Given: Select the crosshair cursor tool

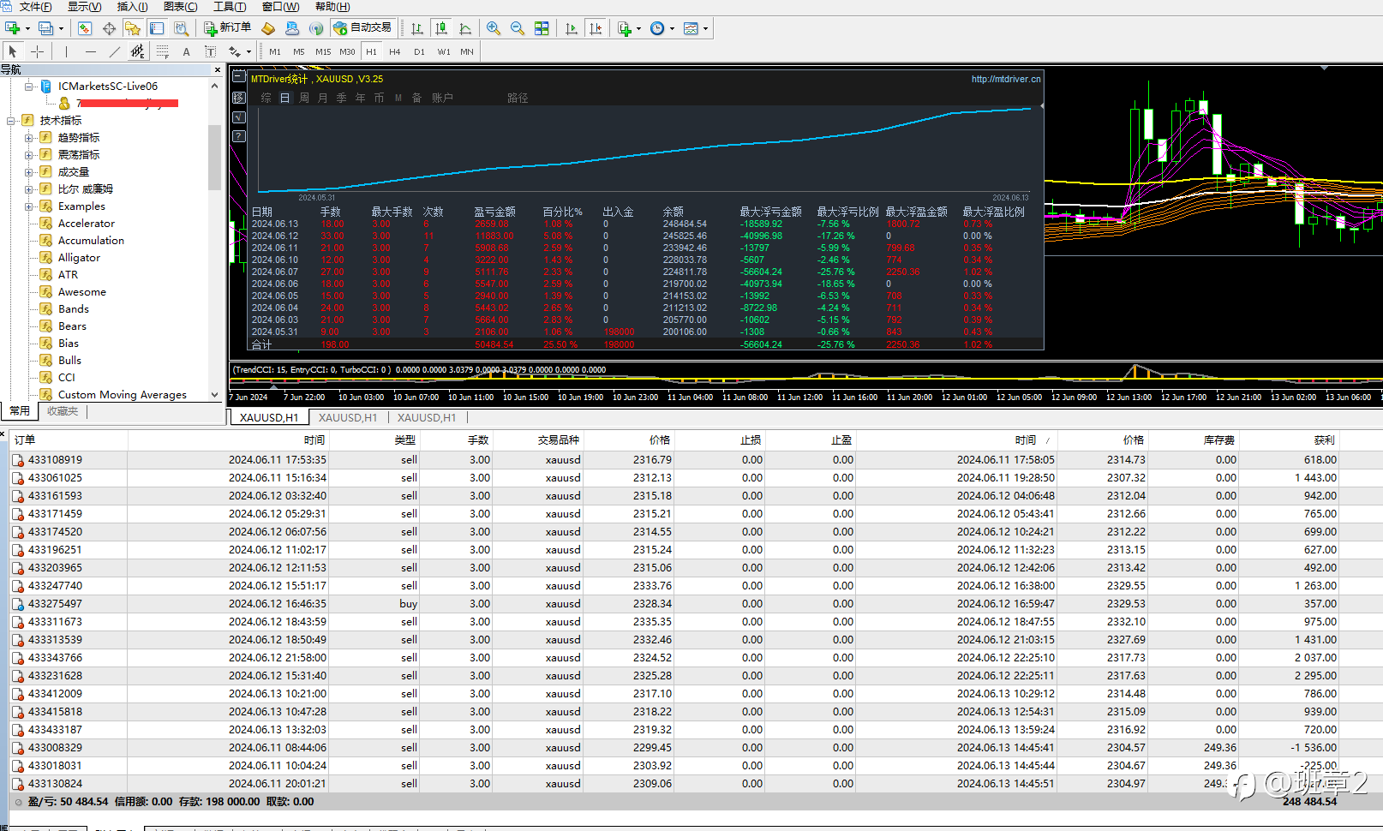Looking at the screenshot, I should click(x=37, y=51).
